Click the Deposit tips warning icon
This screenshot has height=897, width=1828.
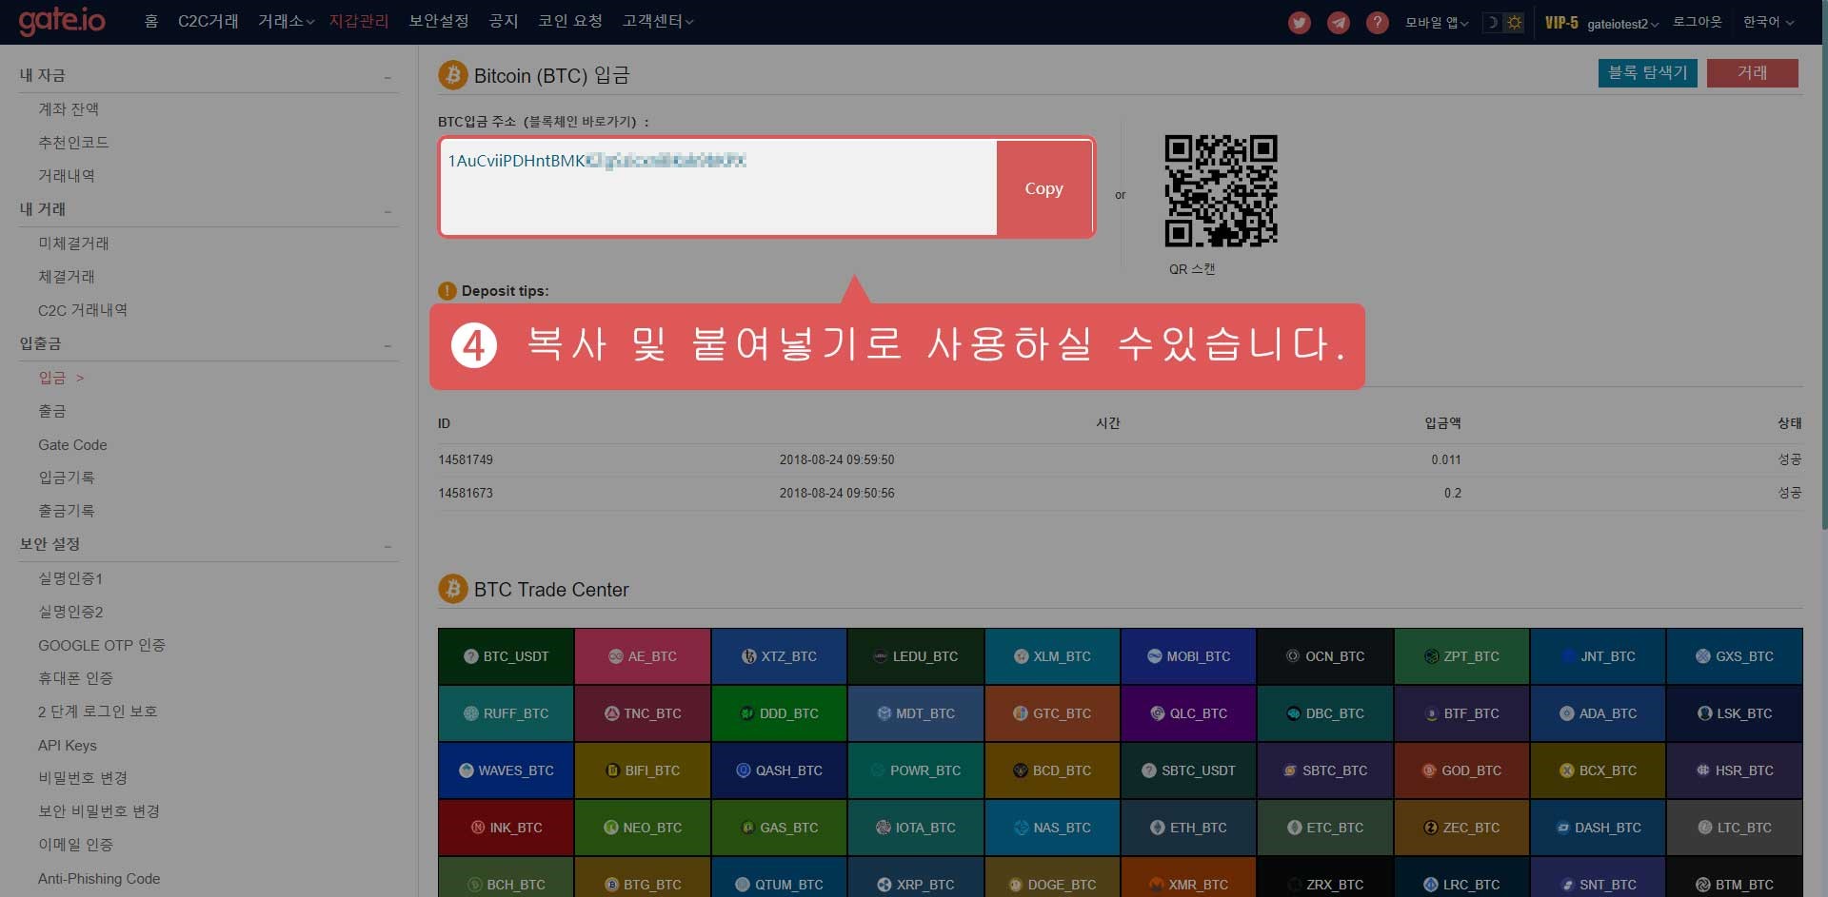click(x=447, y=291)
